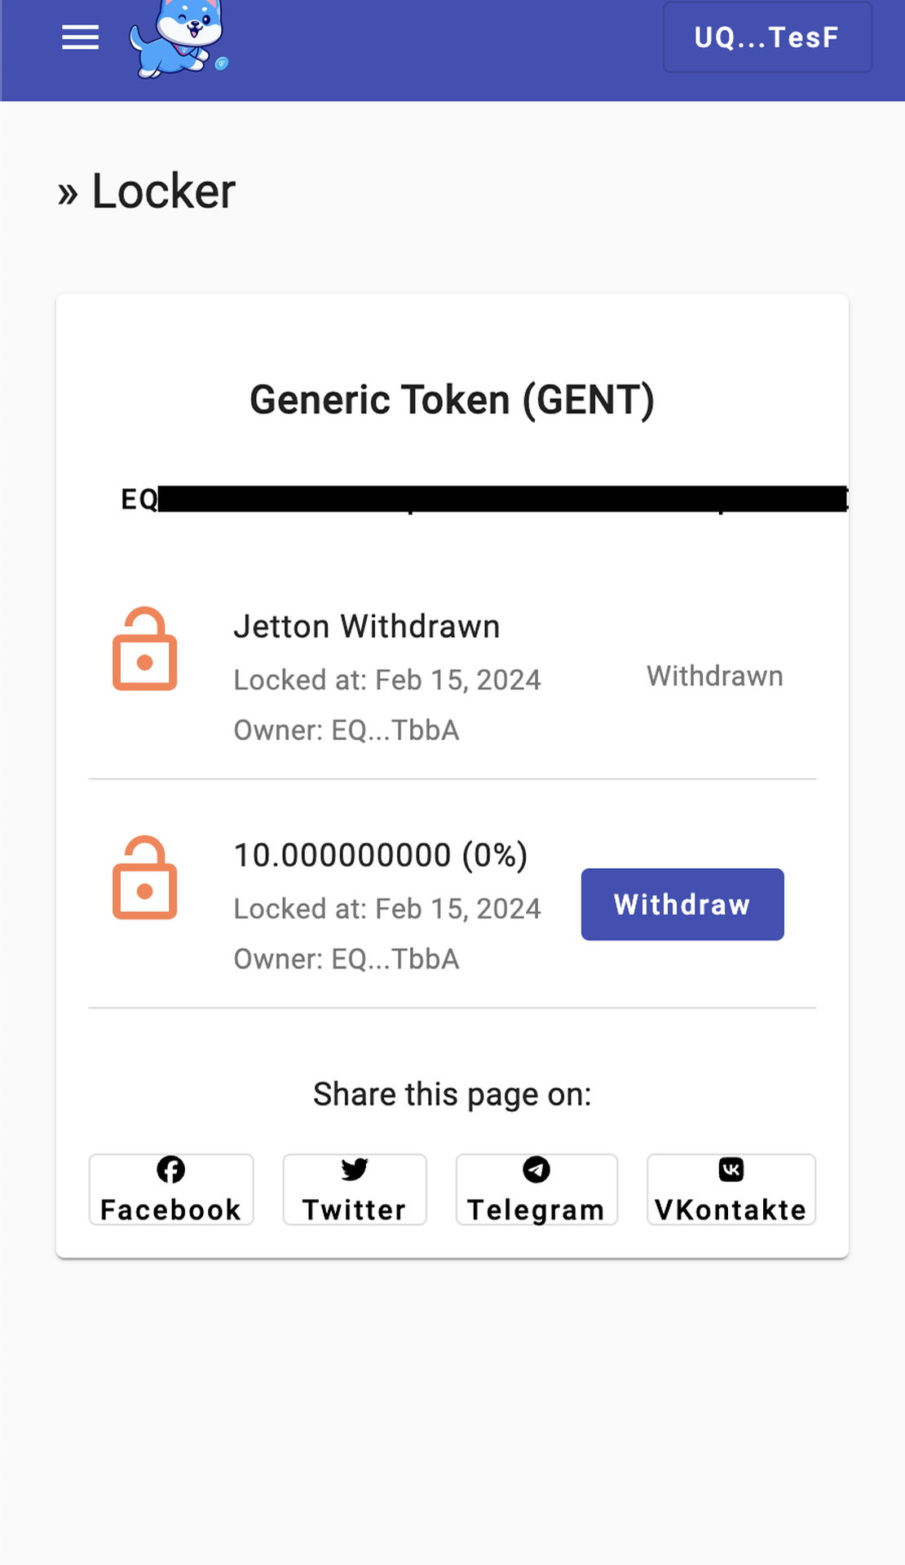Click the lock icon beside Jetton Withdrawn
This screenshot has height=1565, width=905.
(145, 649)
